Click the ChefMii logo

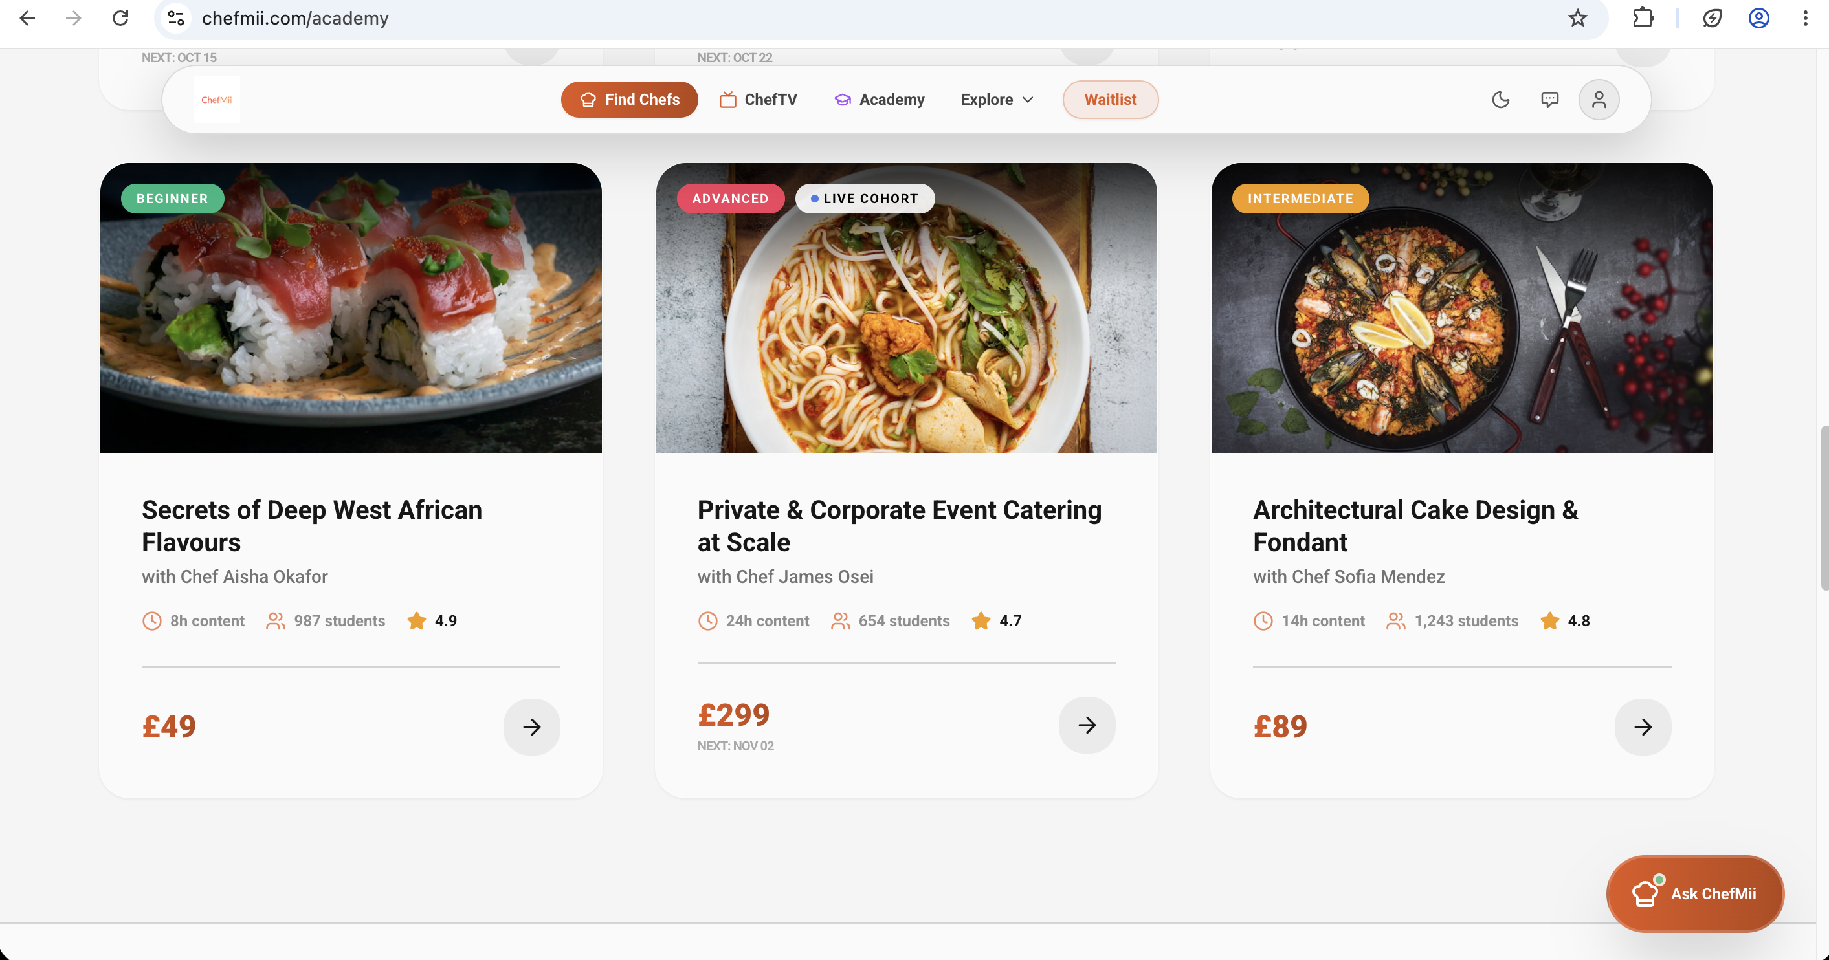tap(217, 100)
